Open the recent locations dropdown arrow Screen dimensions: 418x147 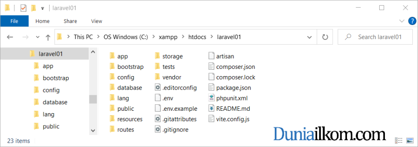38,37
